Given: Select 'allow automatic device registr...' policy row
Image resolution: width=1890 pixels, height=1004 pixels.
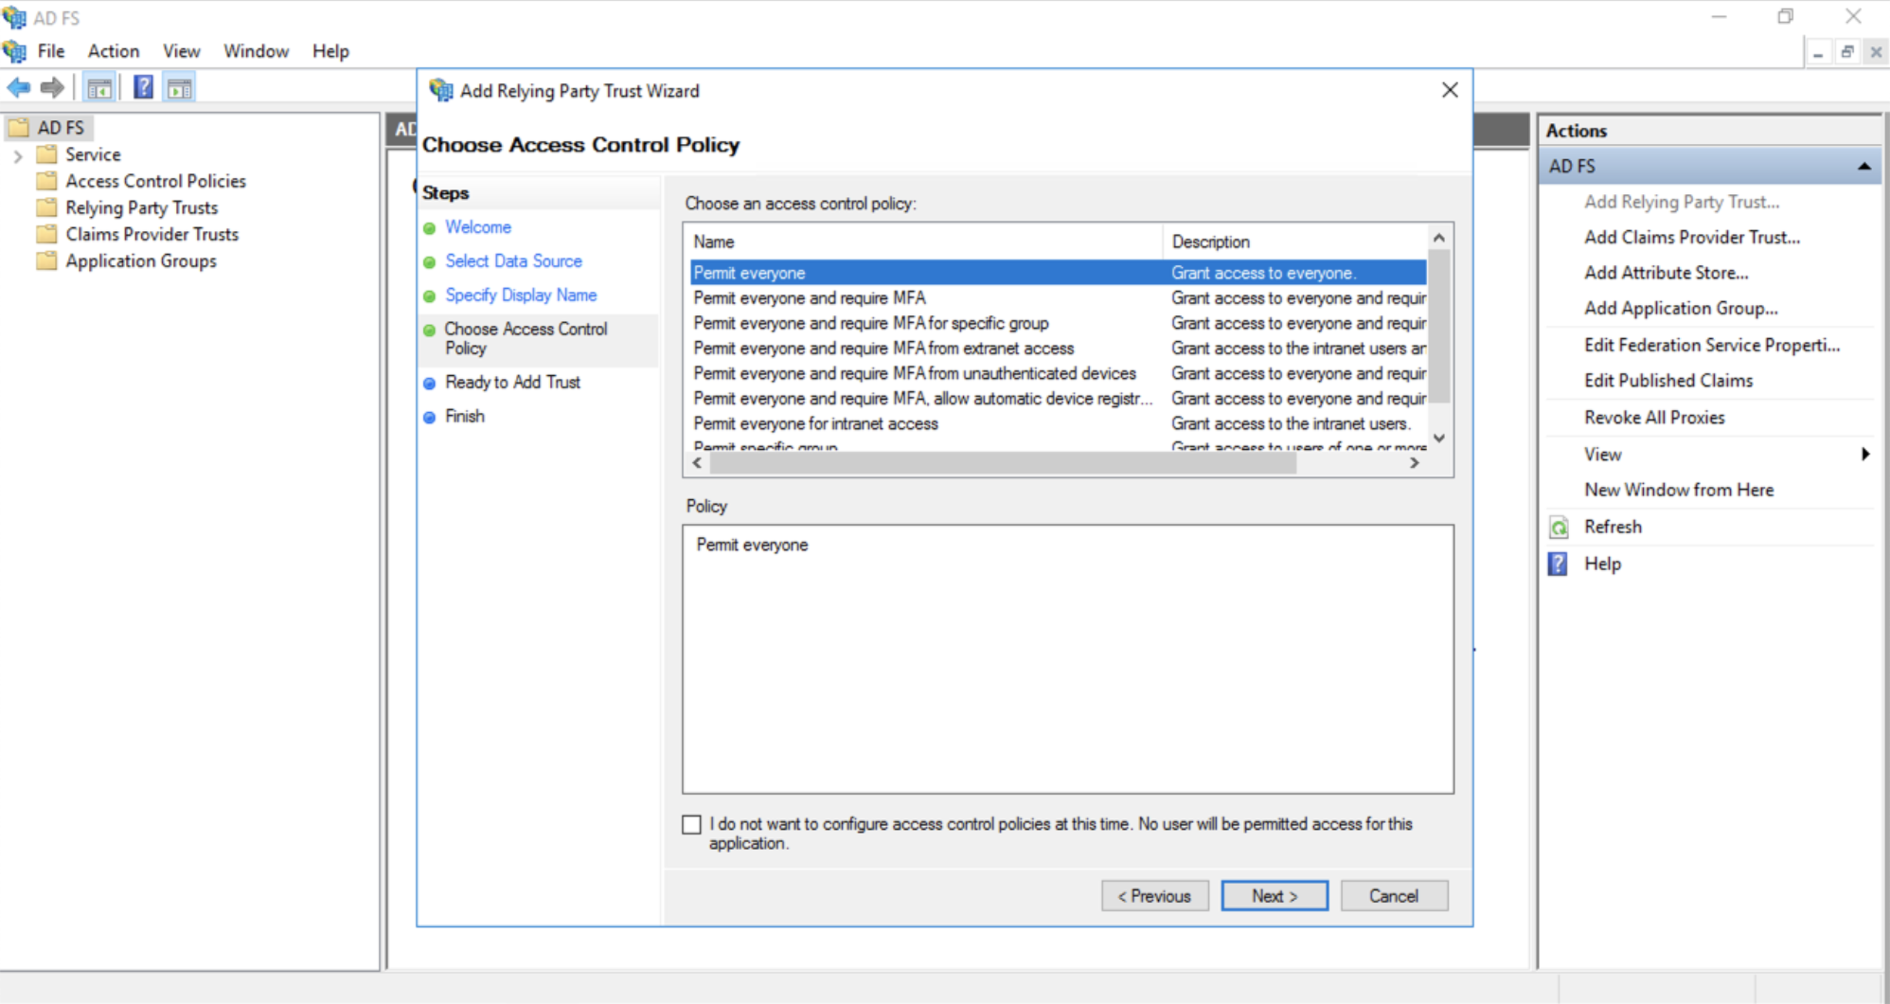Looking at the screenshot, I should point(1058,399).
